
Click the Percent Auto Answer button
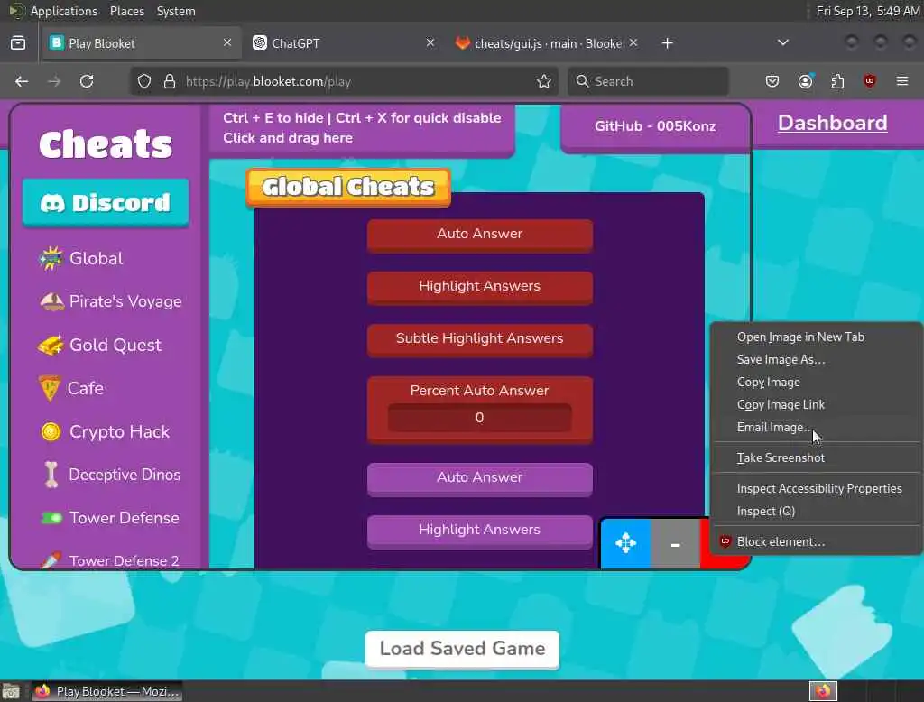tap(480, 391)
